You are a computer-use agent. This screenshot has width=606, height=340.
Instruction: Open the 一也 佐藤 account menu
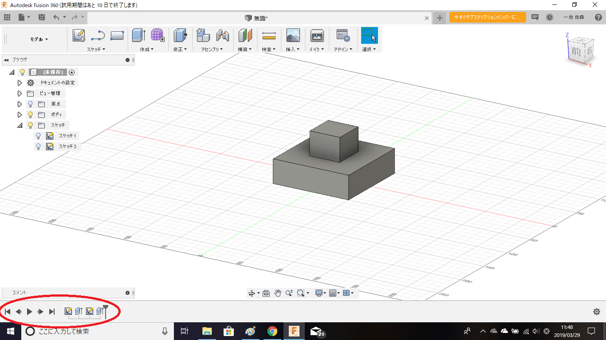(x=574, y=17)
